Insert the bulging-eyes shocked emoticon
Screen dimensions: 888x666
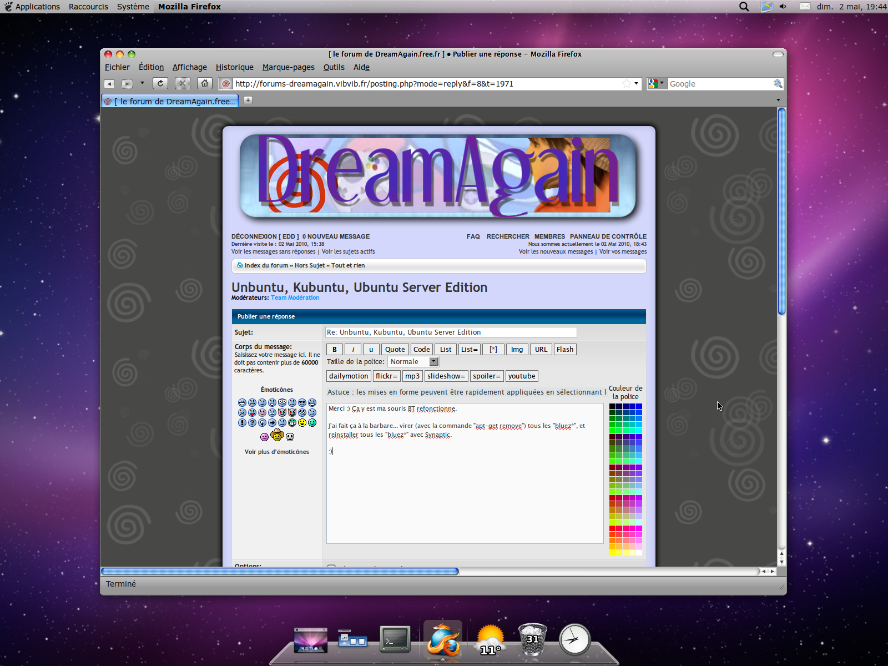tap(282, 402)
